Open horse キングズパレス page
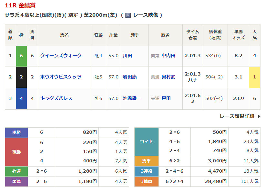The height and width of the screenshot is (190, 265). [x=56, y=98]
